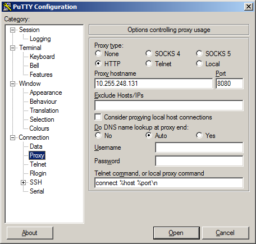Choose Telnet proxy type
Image resolution: width=256 pixels, height=244 pixels.
pos(149,64)
